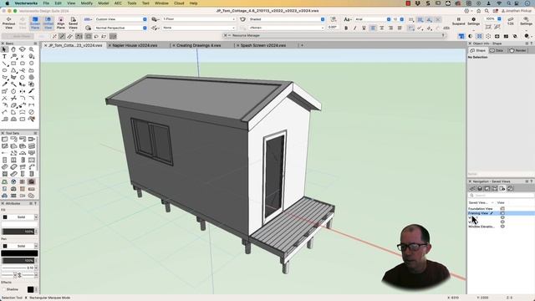Switch to Napier House v2024.vwx tab
The height and width of the screenshot is (301, 535).
point(135,45)
